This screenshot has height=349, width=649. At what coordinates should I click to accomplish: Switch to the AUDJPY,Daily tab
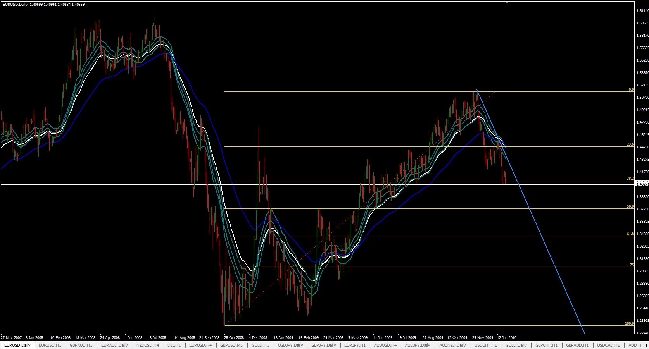pyautogui.click(x=417, y=345)
